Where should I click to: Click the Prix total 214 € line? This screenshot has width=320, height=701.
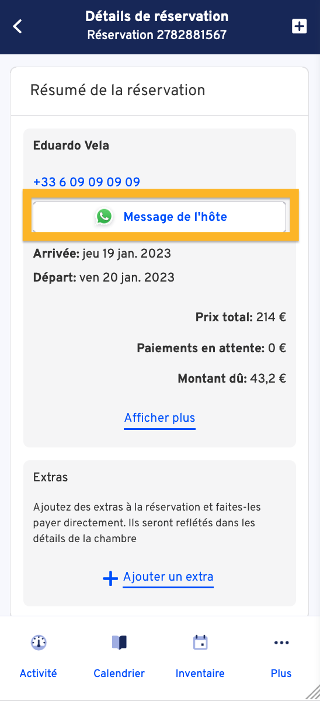[241, 318]
